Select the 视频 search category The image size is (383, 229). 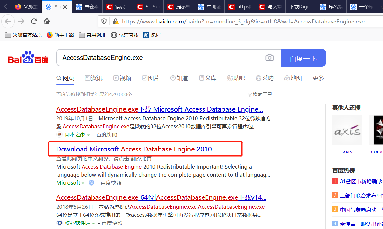point(122,78)
